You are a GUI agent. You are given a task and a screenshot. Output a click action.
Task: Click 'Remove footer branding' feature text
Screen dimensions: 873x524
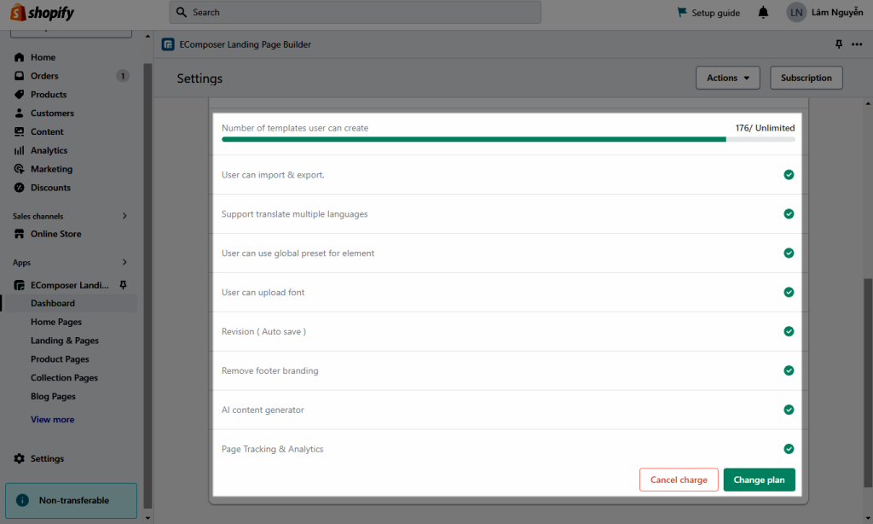[x=270, y=370]
